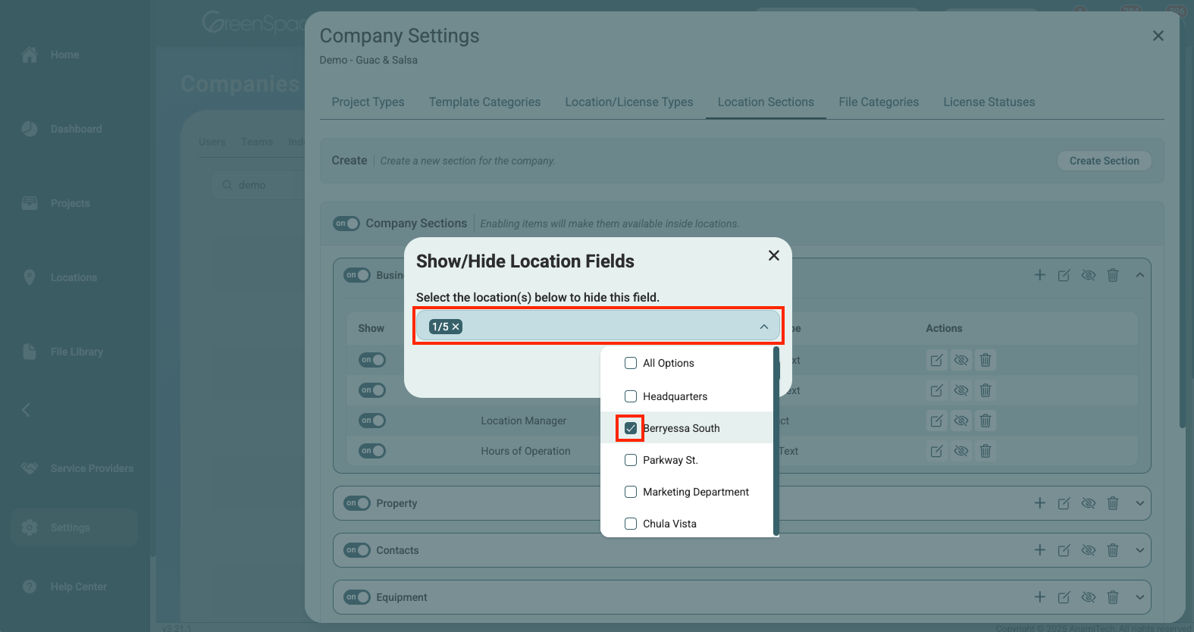1194x632 pixels.
Task: Click the add field plus icon for Property
Action: click(x=1040, y=503)
